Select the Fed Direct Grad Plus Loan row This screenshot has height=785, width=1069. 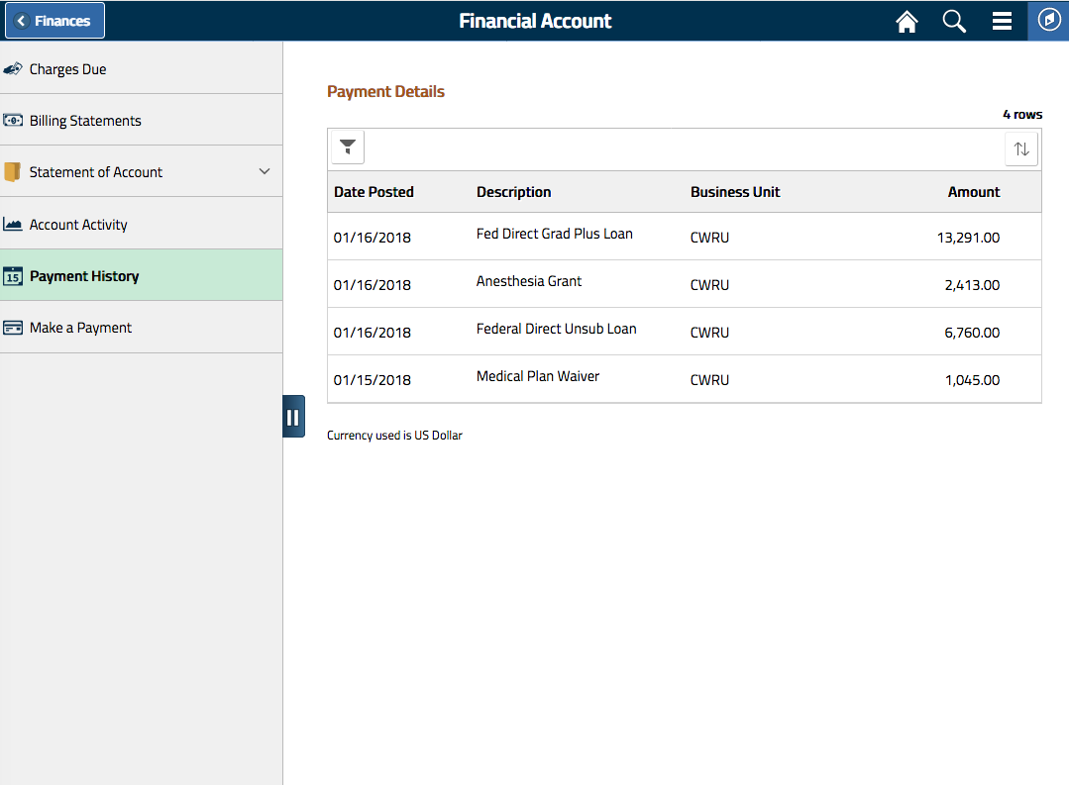(685, 237)
